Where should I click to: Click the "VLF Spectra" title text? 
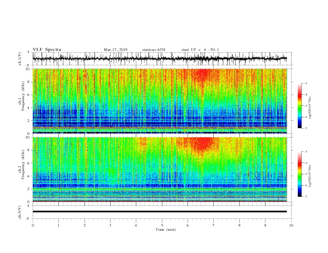point(47,50)
